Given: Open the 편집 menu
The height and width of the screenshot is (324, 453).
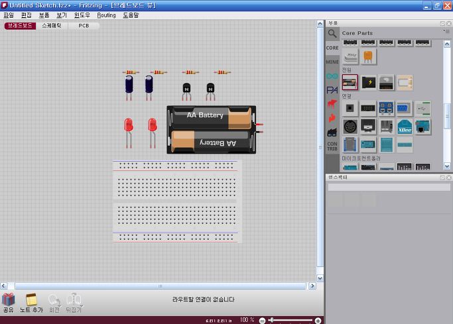Looking at the screenshot, I should point(27,15).
